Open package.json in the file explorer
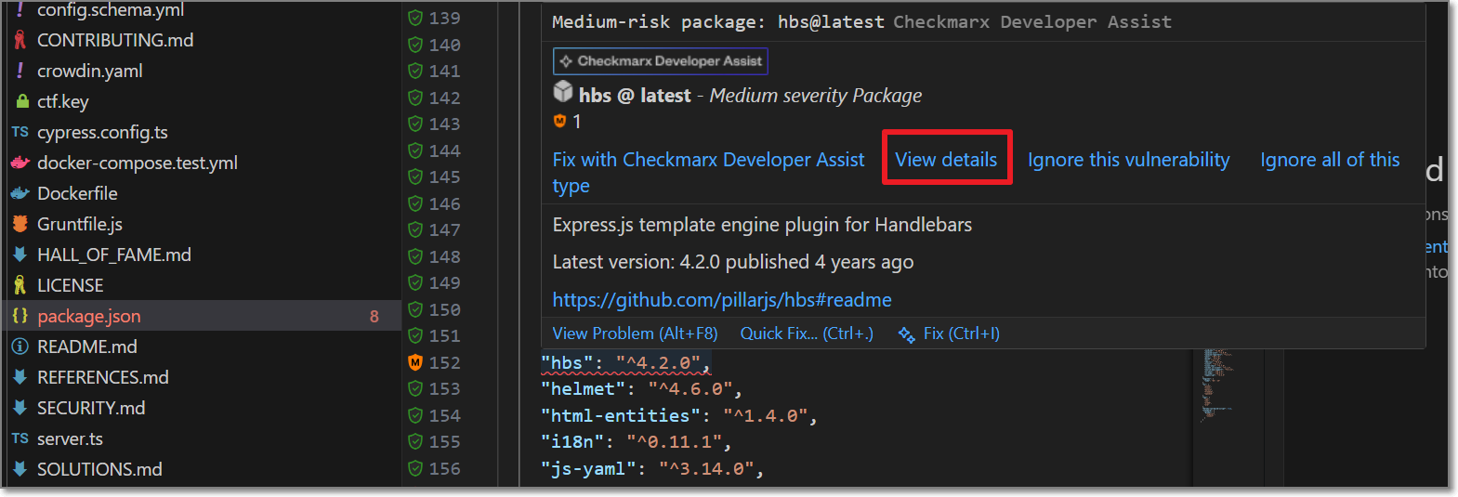 [89, 316]
